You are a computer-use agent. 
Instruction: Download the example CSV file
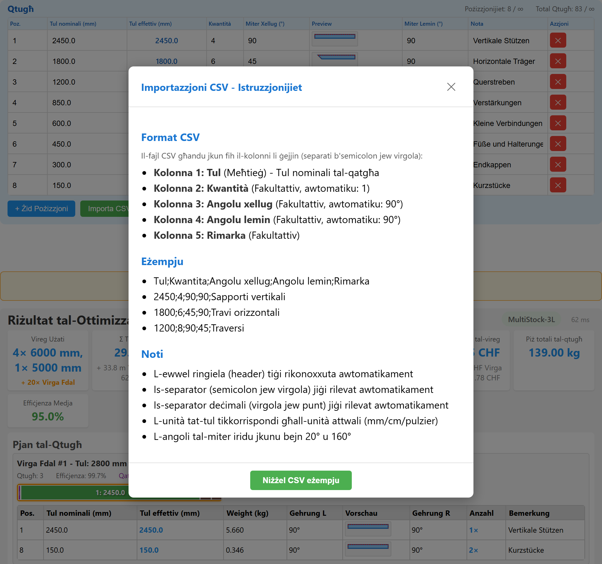click(301, 480)
